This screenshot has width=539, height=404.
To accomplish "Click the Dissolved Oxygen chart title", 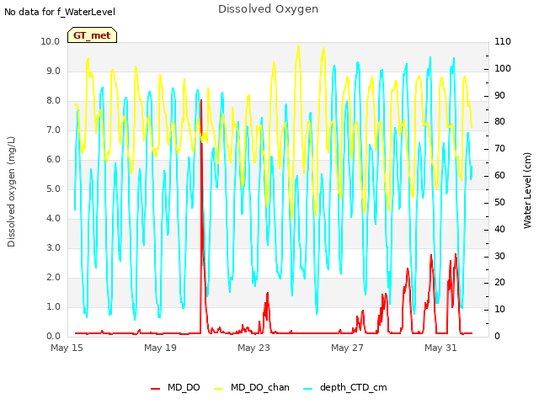I will tap(268, 9).
